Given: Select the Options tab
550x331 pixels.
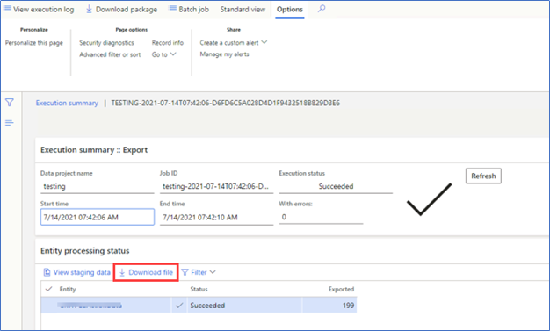Looking at the screenshot, I should [290, 10].
